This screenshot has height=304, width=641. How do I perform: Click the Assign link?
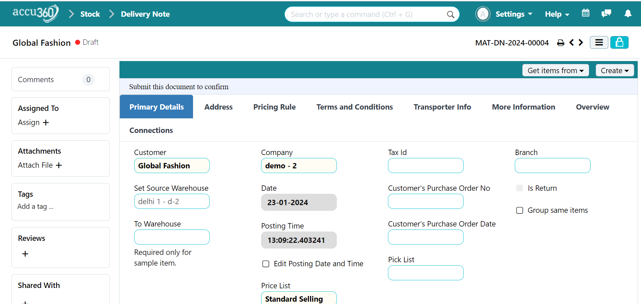point(29,123)
